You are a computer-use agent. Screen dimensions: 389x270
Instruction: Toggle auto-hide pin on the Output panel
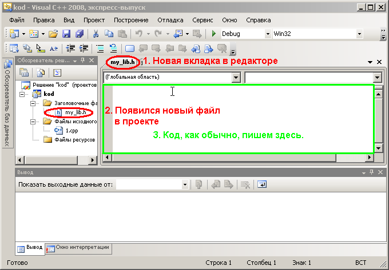[371, 172]
